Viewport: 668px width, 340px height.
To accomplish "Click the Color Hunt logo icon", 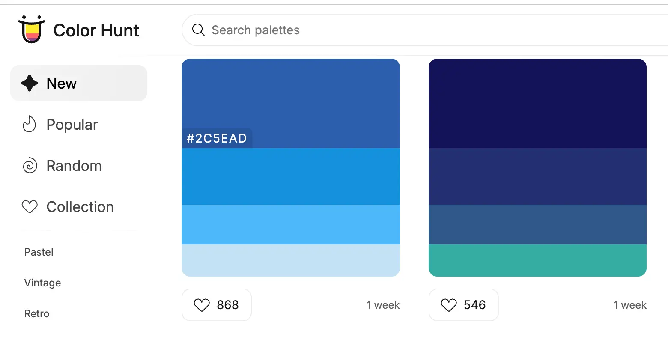I will (x=31, y=29).
